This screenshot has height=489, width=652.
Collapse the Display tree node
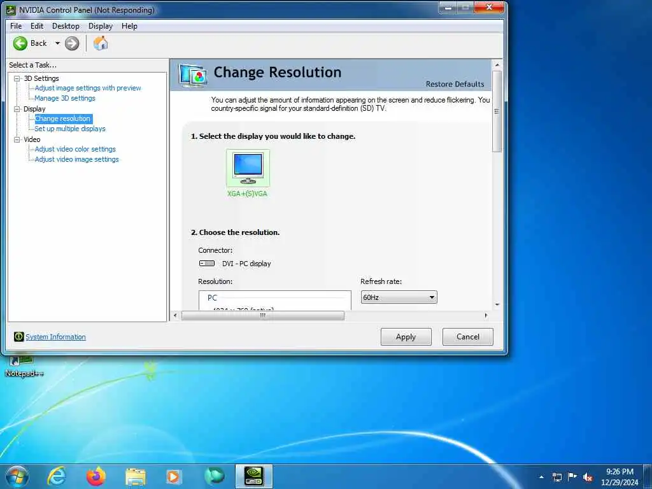pos(17,109)
